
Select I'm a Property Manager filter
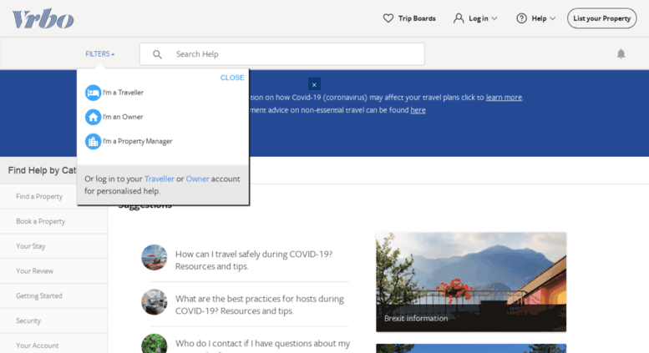(138, 141)
